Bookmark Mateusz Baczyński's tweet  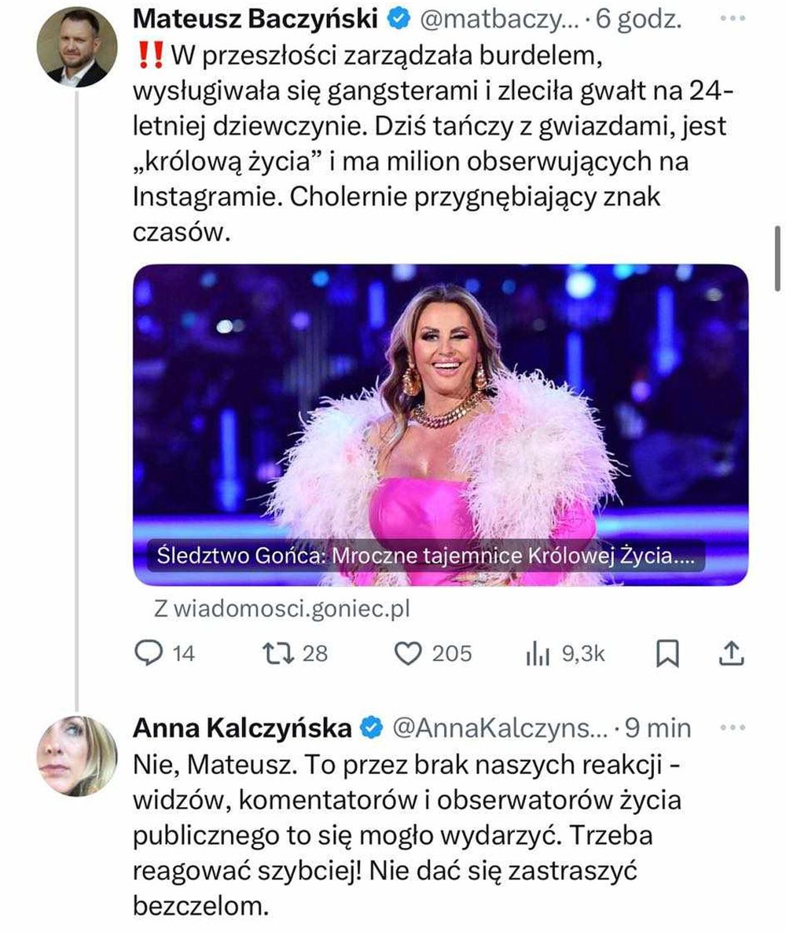coord(667,653)
